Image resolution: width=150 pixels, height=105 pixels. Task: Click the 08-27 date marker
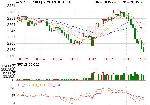tap(109, 59)
